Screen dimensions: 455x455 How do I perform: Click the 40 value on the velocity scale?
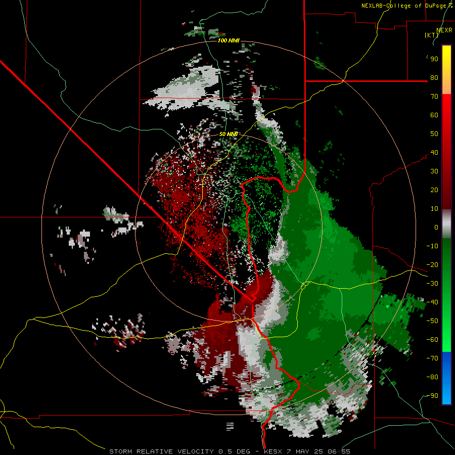[x=434, y=152]
